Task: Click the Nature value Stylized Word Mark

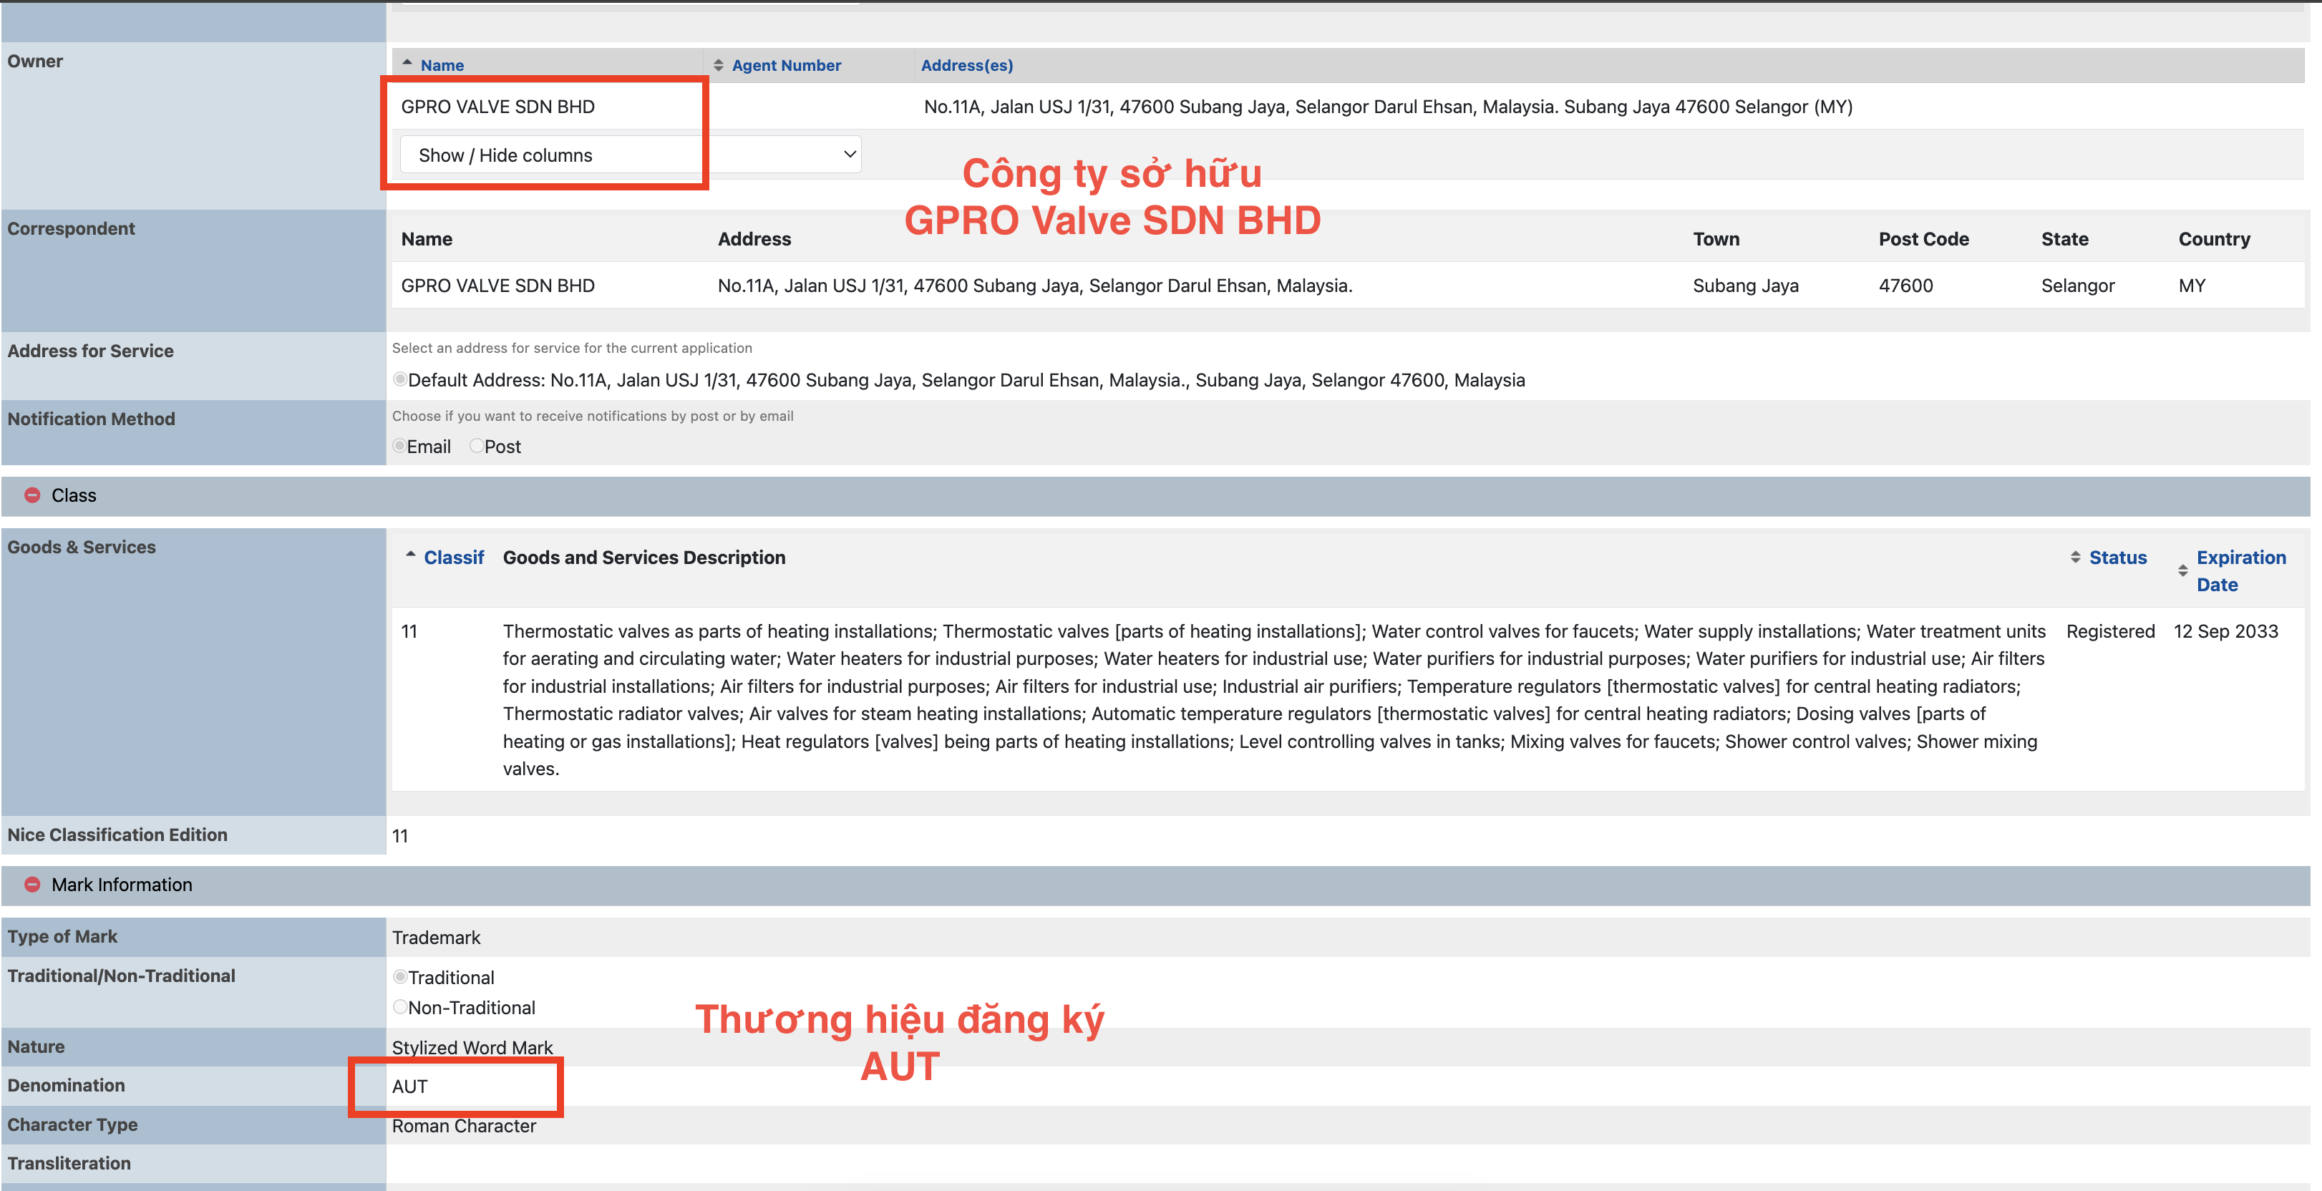Action: click(472, 1048)
